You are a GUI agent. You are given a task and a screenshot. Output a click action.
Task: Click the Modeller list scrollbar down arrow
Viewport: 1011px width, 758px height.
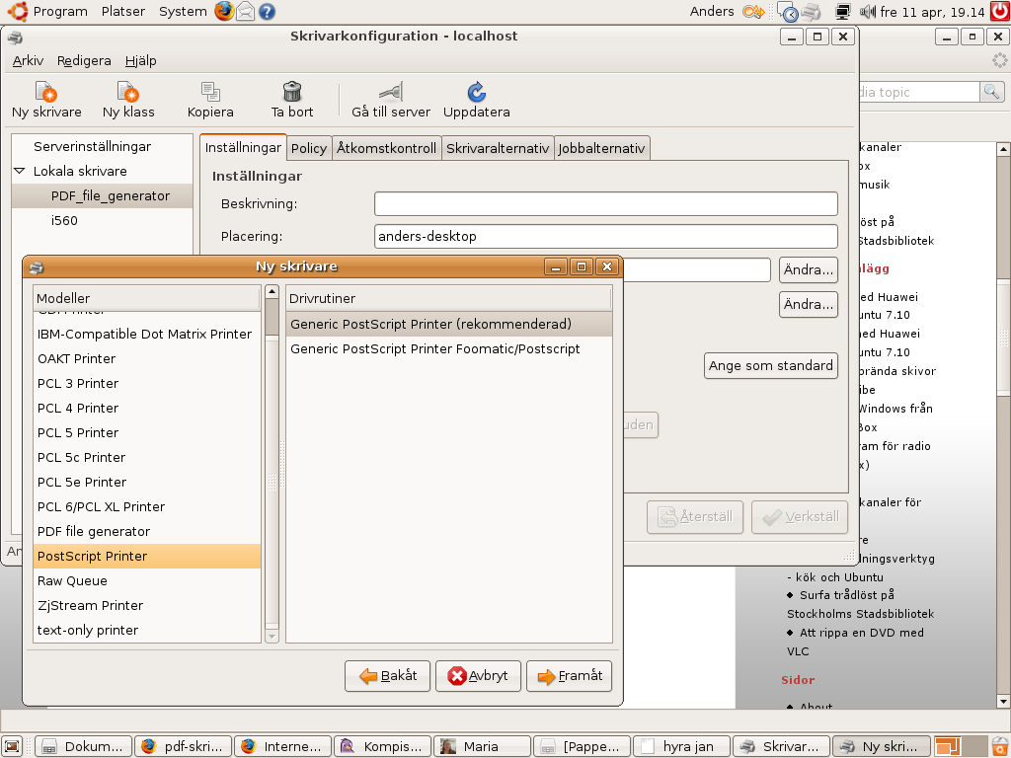[x=272, y=637]
